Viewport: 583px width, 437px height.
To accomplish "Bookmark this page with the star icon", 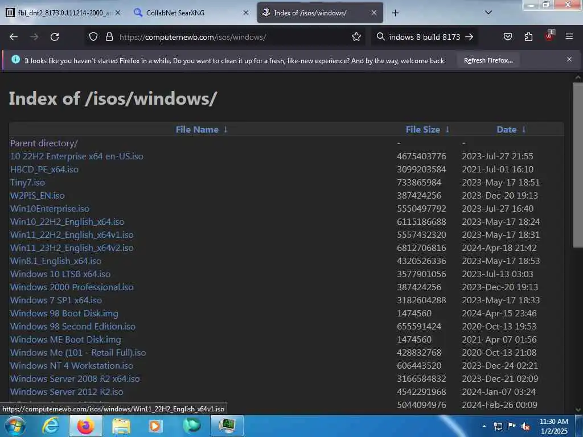I will click(356, 36).
